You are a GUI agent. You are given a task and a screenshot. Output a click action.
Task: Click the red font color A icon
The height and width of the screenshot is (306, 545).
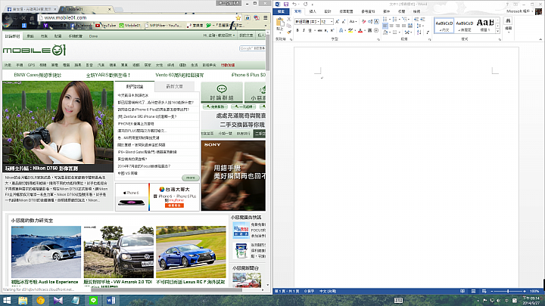coord(360,30)
